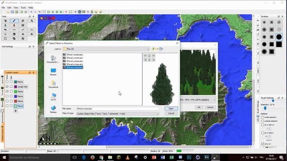The height and width of the screenshot is (161, 287).
Task: Click OK in the layer dialog behind
Action: tap(199, 107)
